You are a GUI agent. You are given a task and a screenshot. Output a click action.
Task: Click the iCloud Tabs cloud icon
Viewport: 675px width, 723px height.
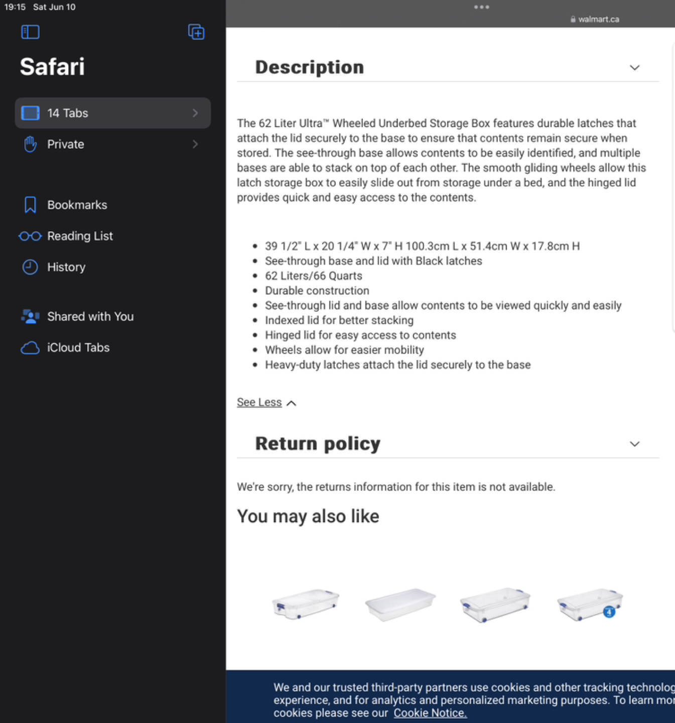coord(30,347)
